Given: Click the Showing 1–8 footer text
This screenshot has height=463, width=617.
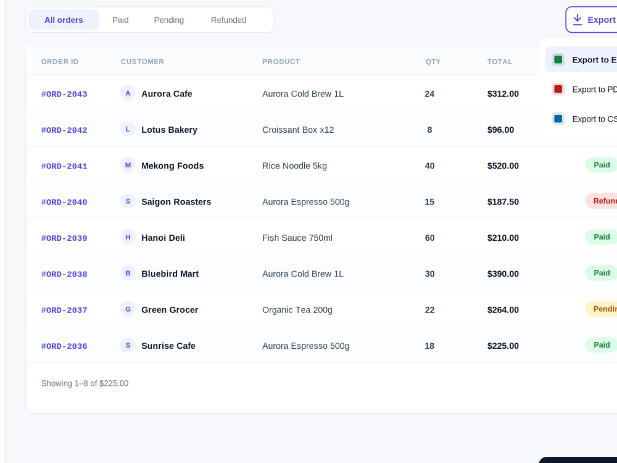Looking at the screenshot, I should click(x=85, y=383).
